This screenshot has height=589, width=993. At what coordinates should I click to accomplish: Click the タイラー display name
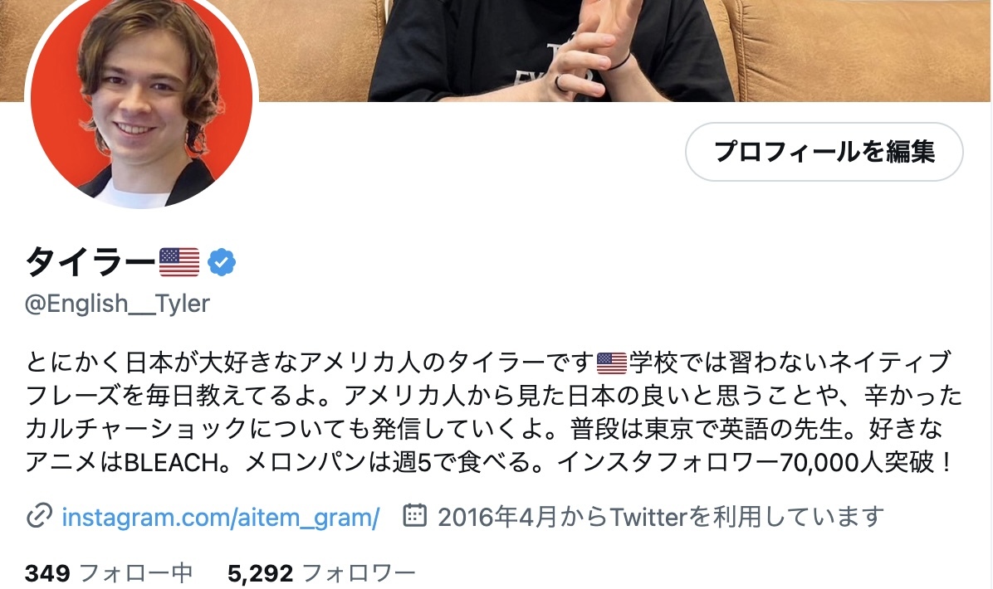90,262
